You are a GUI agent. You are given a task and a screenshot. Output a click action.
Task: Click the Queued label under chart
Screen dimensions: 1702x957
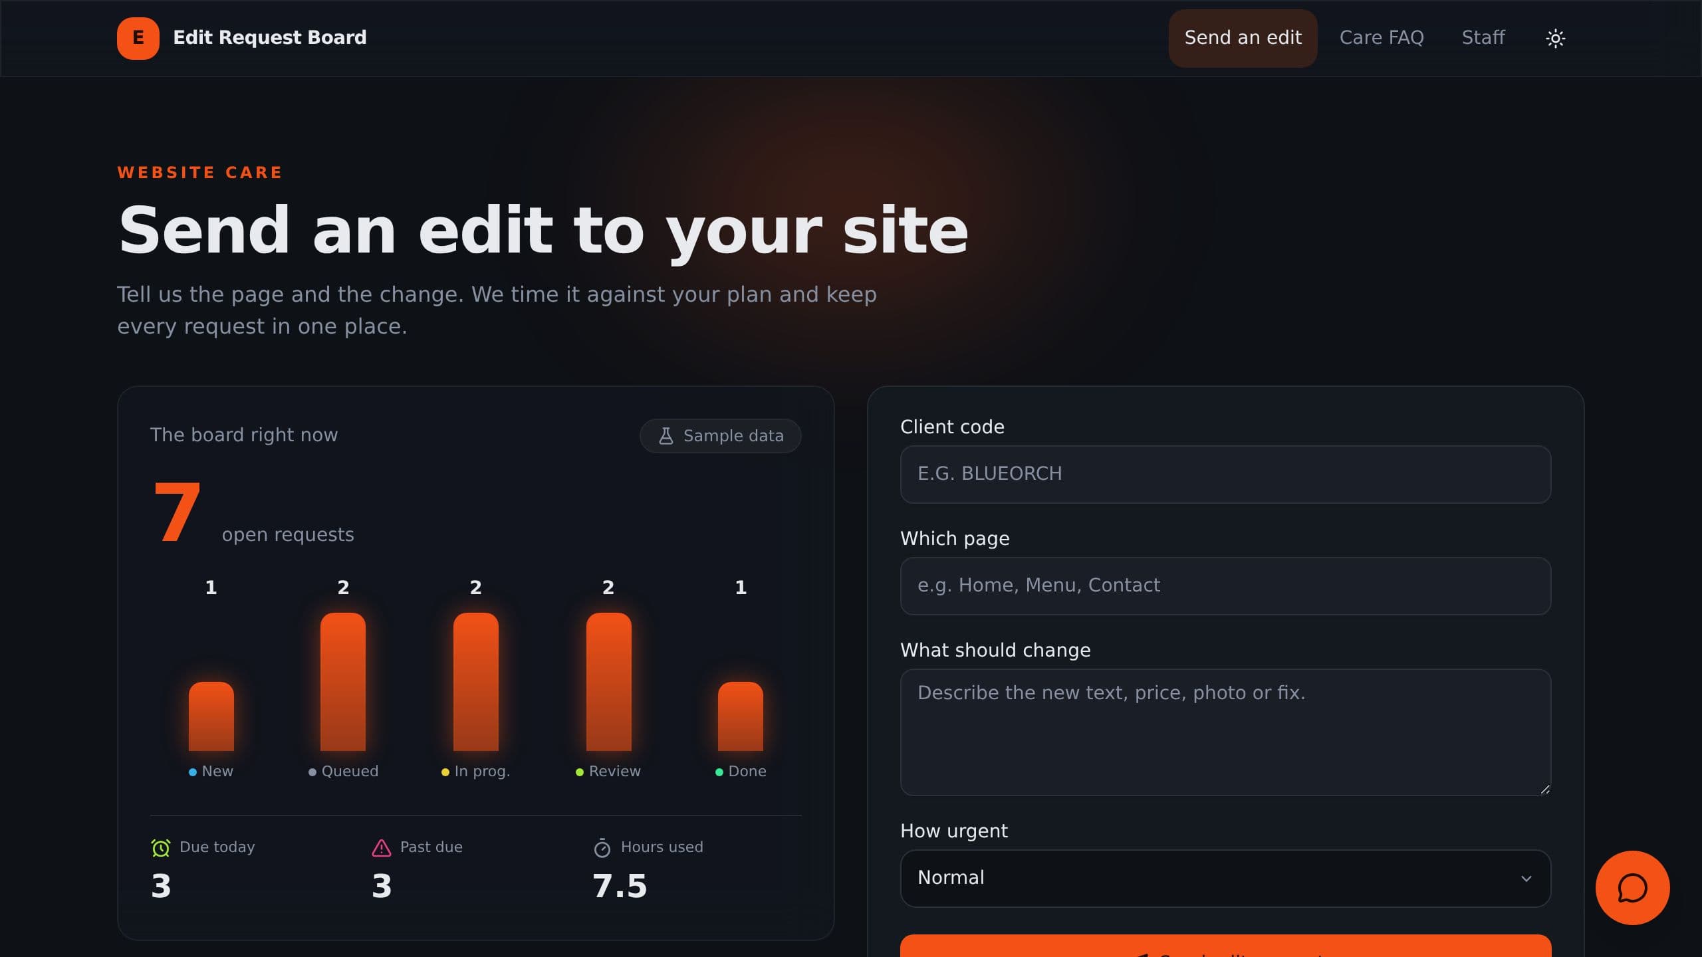(x=350, y=771)
